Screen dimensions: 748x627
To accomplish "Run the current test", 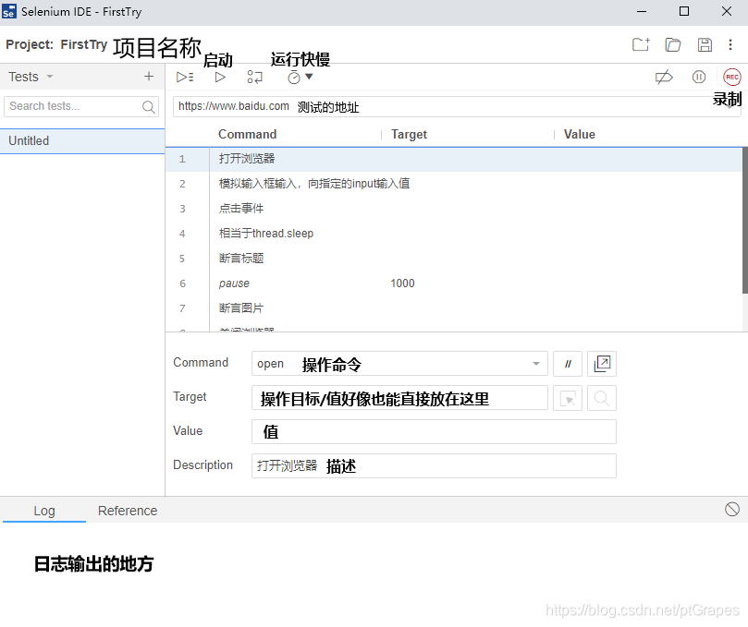I will [x=220, y=78].
